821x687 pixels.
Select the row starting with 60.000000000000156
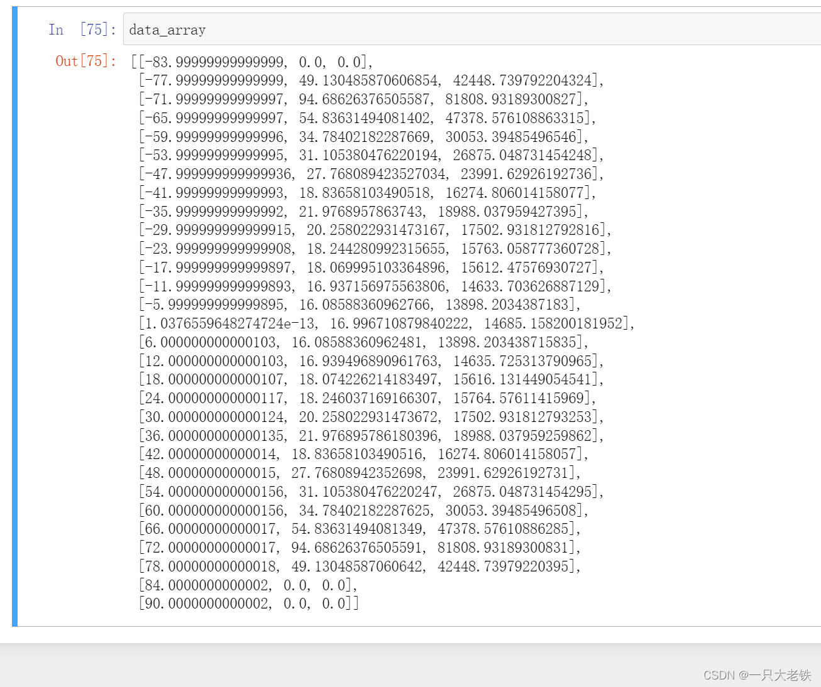coord(364,511)
